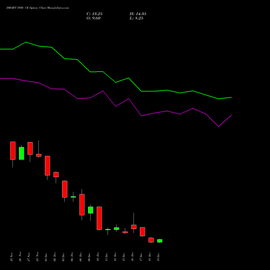
Task: Select the 04 Dec date label
Action: tap(72, 257)
